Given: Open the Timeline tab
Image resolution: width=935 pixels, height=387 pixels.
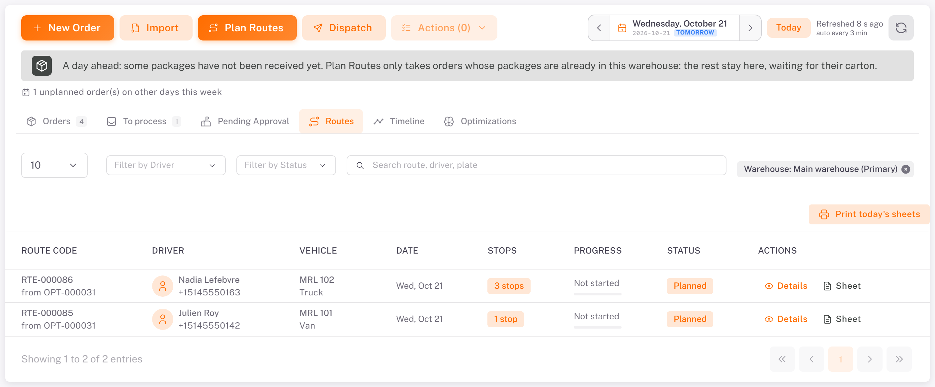Looking at the screenshot, I should (399, 121).
